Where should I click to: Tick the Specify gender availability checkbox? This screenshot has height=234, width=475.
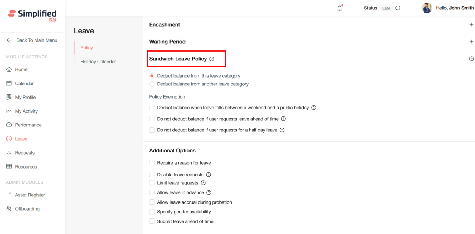152,212
